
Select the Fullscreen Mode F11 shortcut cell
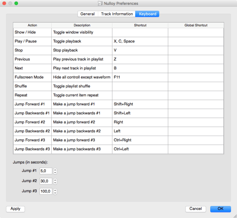point(140,77)
